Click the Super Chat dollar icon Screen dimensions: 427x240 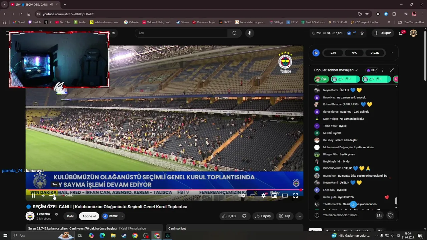tap(380, 215)
